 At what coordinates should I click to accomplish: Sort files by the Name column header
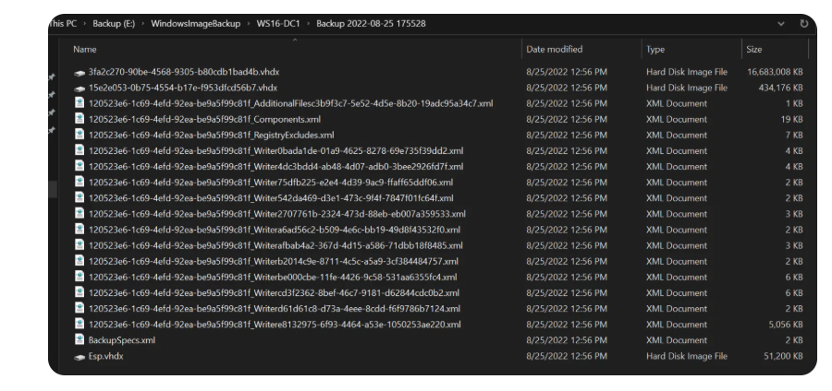(85, 48)
